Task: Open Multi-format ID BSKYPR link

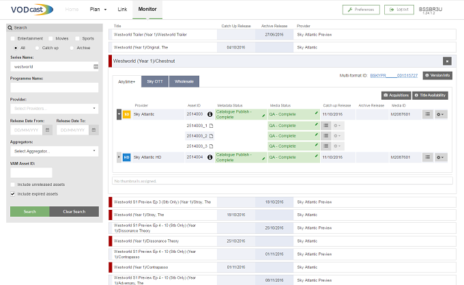Action: tap(394, 76)
